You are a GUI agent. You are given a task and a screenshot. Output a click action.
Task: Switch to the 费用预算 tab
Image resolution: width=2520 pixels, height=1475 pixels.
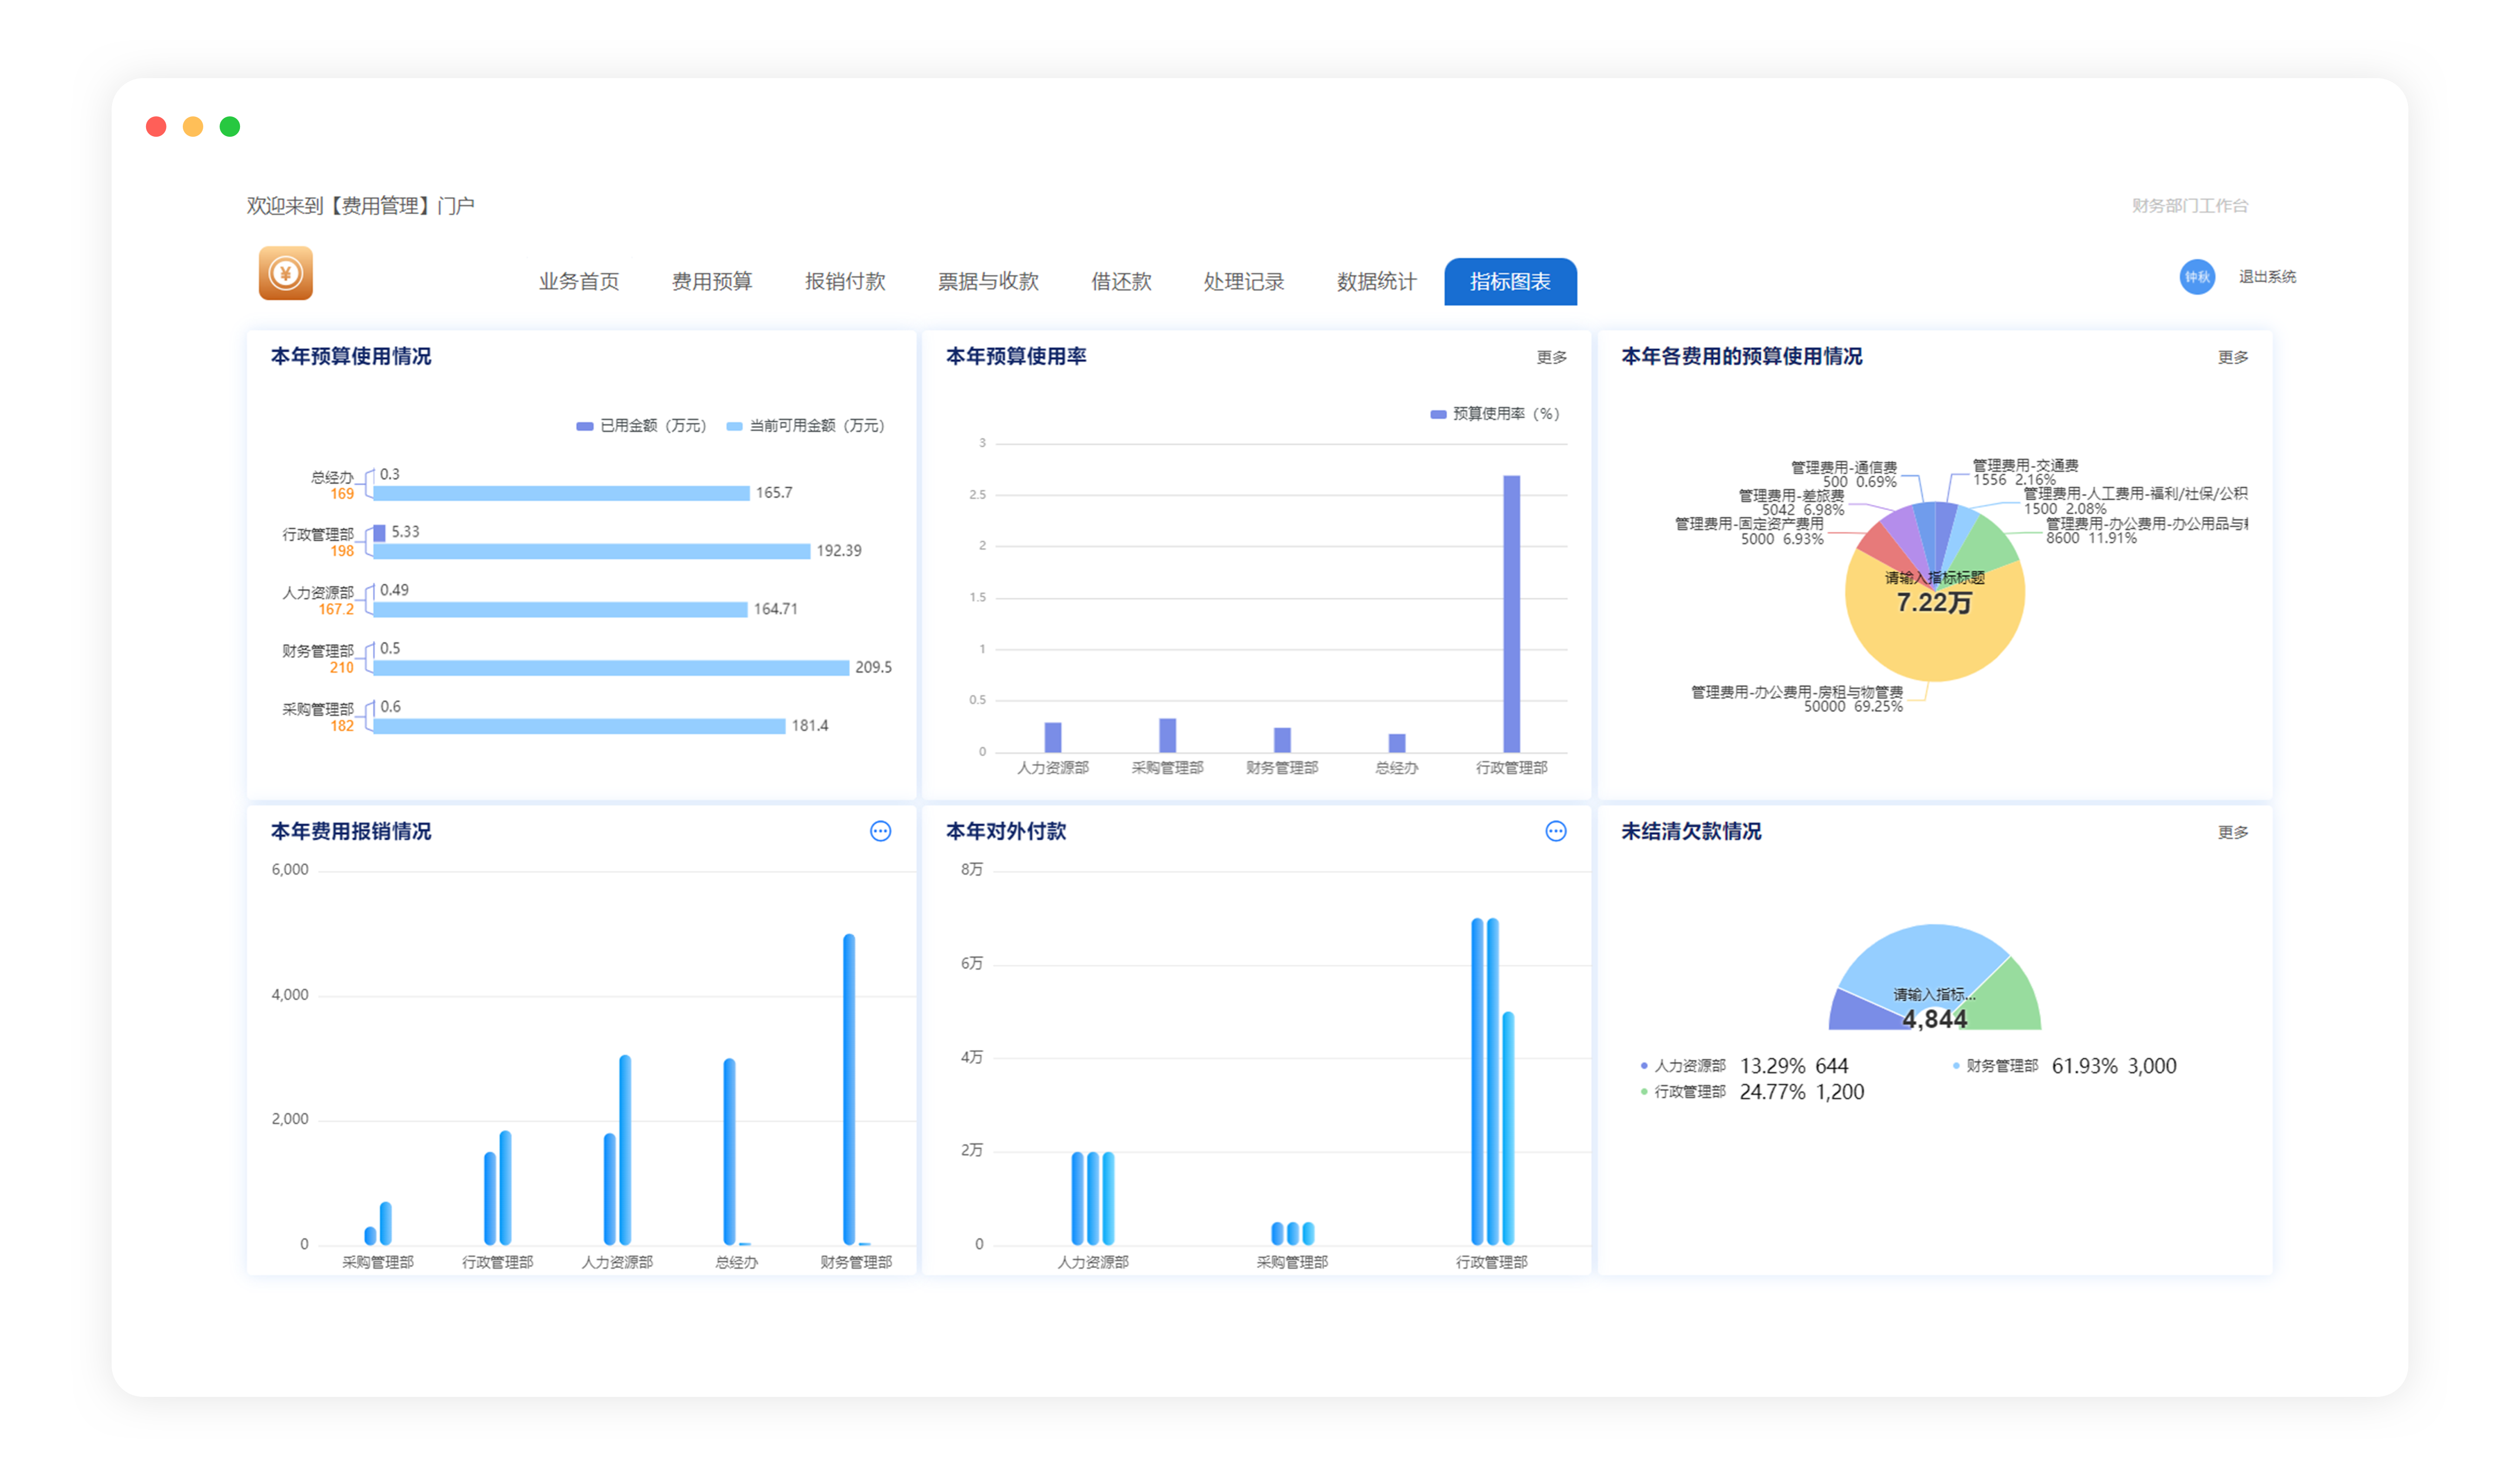711,282
